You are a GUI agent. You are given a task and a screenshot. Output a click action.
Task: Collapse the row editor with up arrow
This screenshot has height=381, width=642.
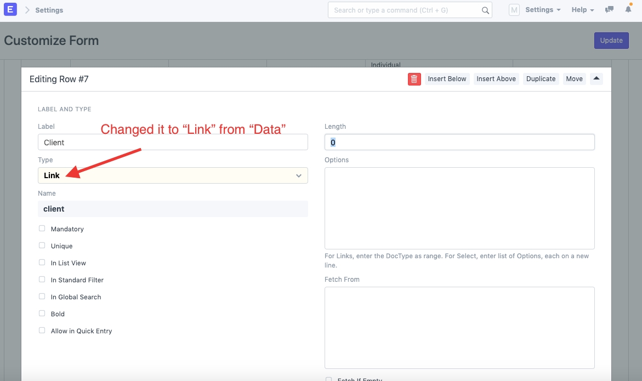coord(596,79)
